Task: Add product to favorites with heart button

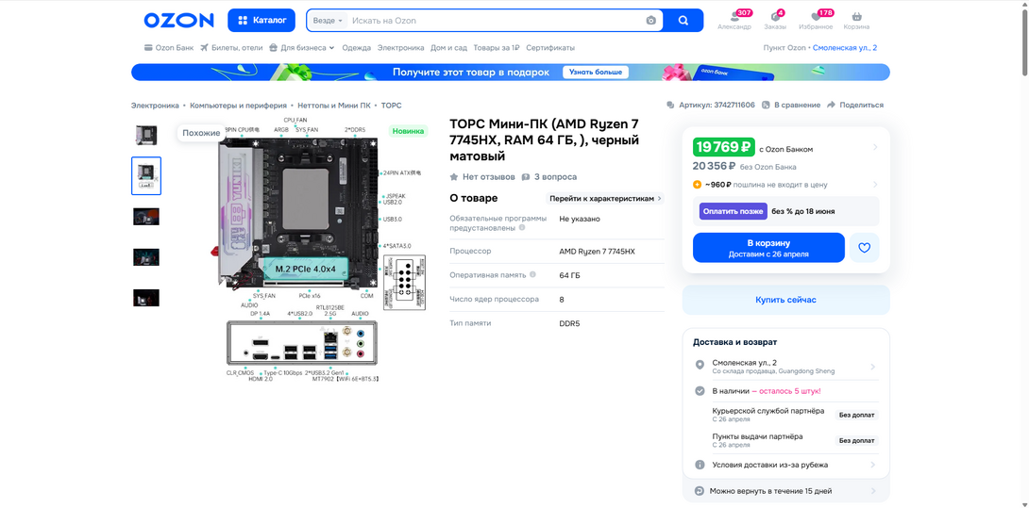Action: 865,248
